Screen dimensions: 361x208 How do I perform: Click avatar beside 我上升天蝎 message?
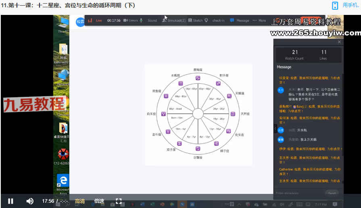[281, 139]
